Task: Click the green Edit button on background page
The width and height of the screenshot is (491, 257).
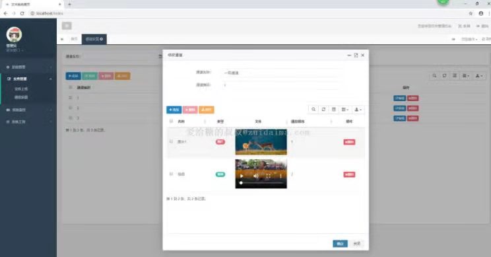Action: tap(90, 76)
